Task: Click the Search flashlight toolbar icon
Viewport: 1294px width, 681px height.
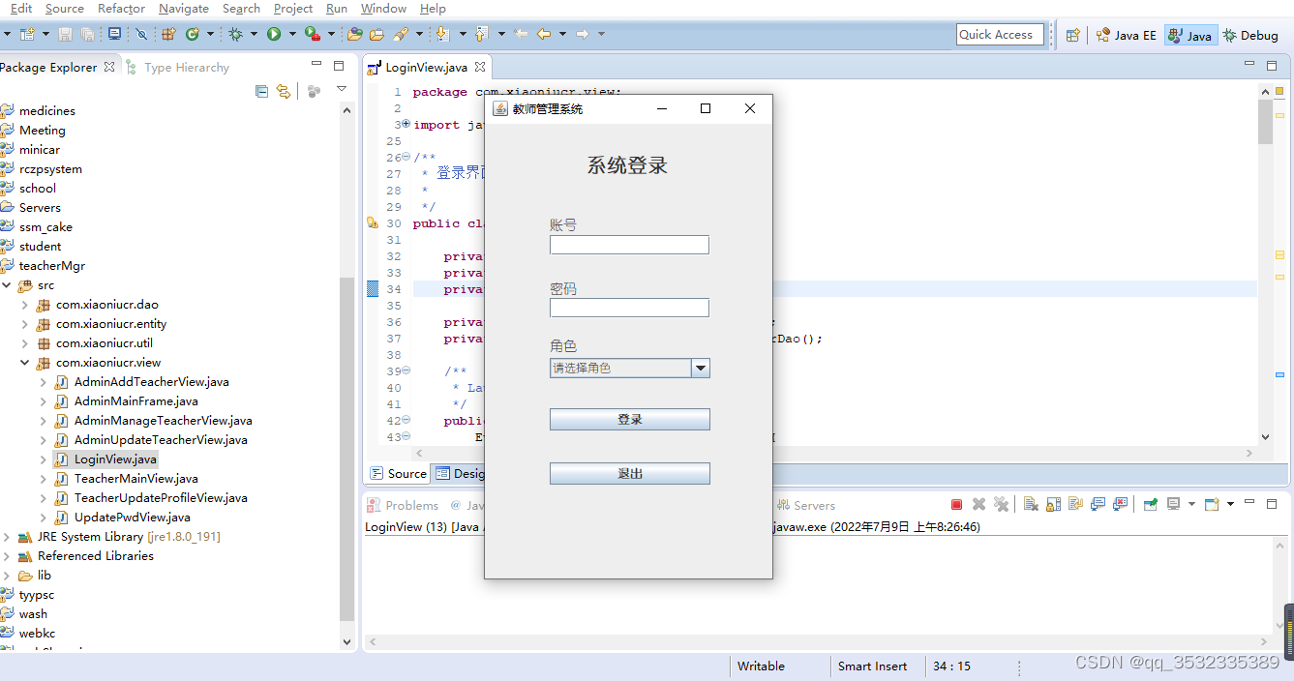Action: point(400,35)
